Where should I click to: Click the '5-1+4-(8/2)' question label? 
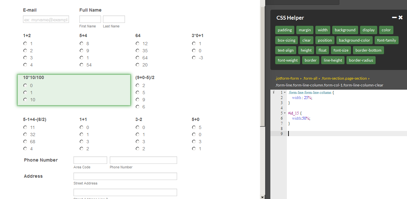[x=35, y=119]
